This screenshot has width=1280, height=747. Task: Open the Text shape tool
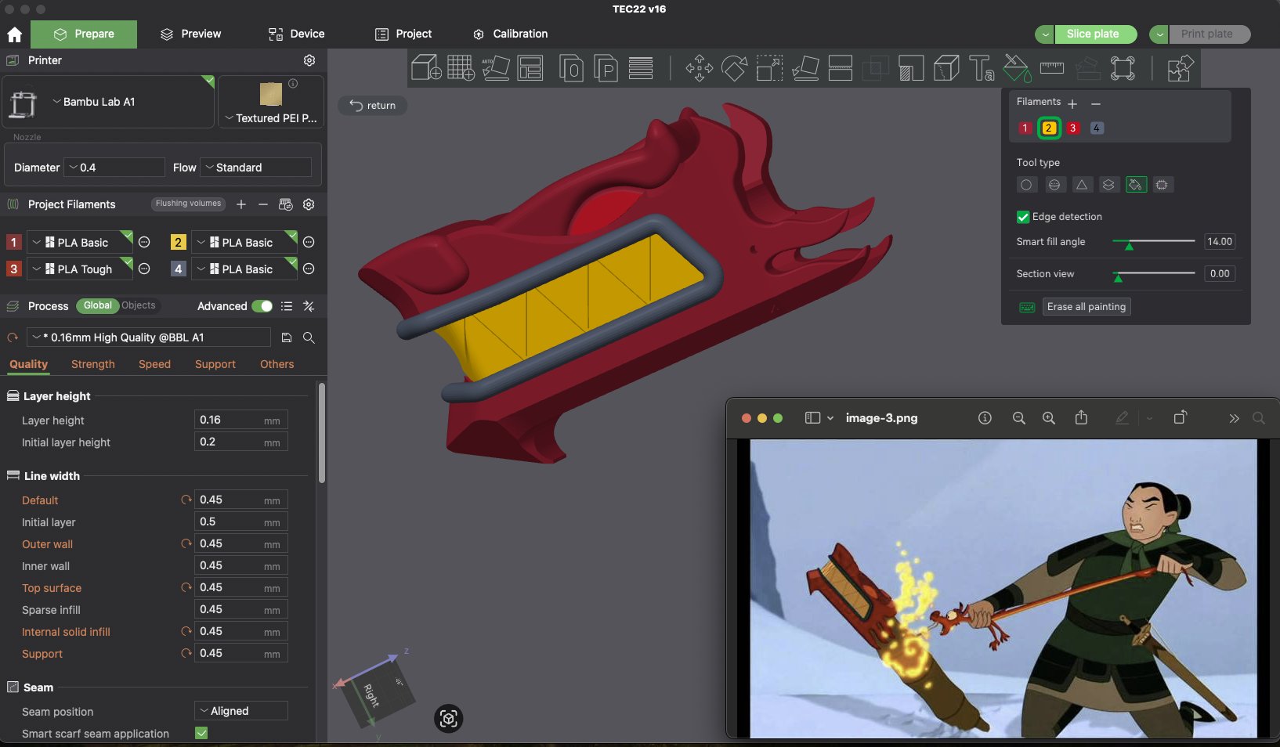tap(981, 68)
